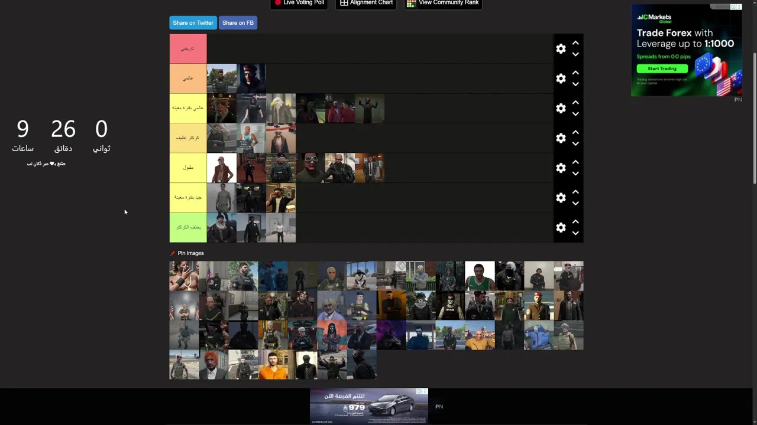Screen dimensions: 757x425
Task: Select the bald eagle character image
Action: 281,109
